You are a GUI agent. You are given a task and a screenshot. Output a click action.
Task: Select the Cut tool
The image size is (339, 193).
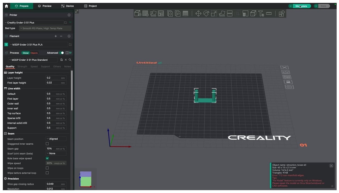click(230, 13)
